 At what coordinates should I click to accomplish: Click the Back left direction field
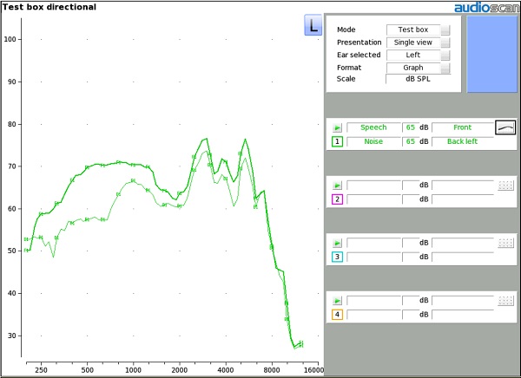click(463, 141)
